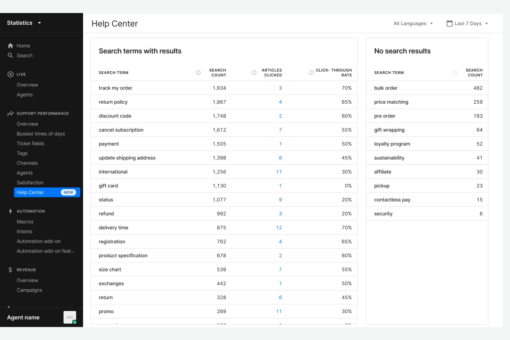The height and width of the screenshot is (340, 510).
Task: Open Overview under Revenue
Action: coord(28,280)
